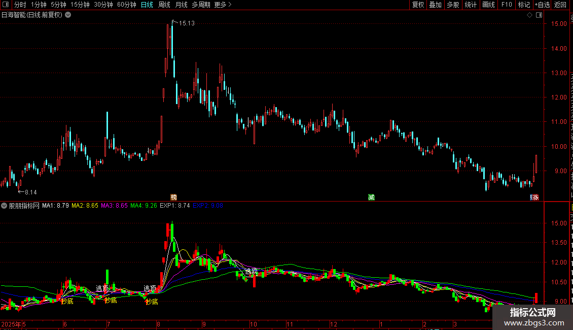
Task: Click the 2025年 date axis label
Action: pyautogui.click(x=11, y=324)
